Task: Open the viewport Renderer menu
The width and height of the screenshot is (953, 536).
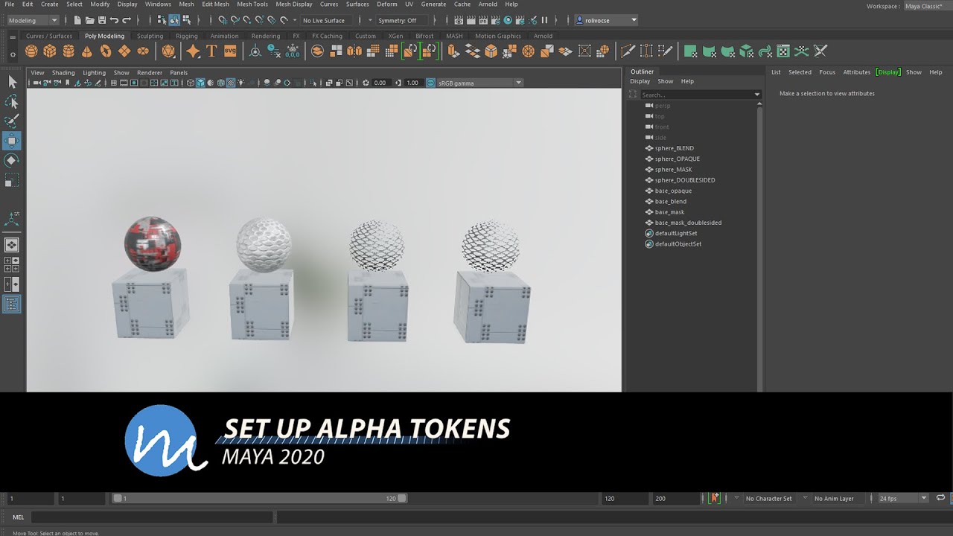Action: coord(150,72)
